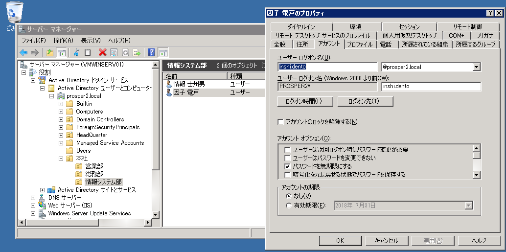Viewport: 506px width, 252px height.
Task: Click the user icon beside 情報 士州男
Action: [169, 84]
